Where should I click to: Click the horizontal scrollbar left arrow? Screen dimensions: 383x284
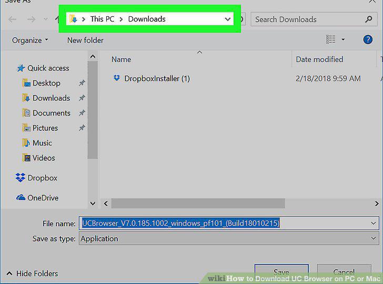coord(106,203)
